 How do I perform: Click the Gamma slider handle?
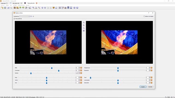pyautogui.click(x=31, y=73)
